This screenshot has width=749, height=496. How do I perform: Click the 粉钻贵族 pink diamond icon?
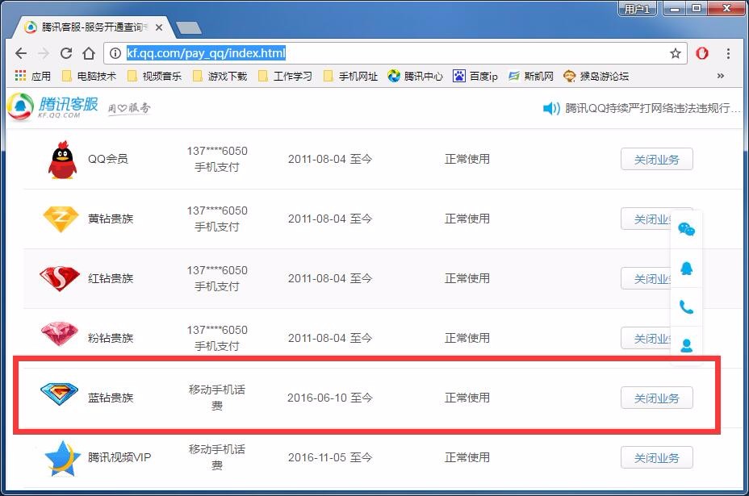click(60, 334)
